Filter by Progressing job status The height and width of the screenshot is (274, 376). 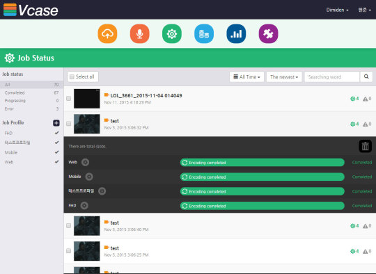tap(31, 101)
